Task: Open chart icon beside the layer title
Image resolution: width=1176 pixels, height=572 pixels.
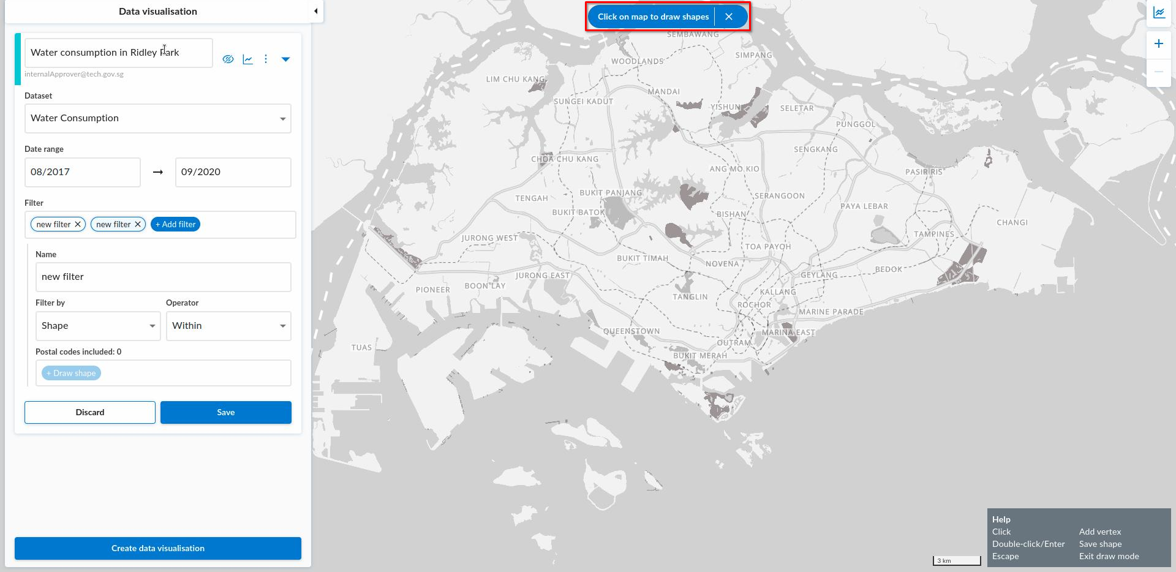Action: (x=247, y=59)
